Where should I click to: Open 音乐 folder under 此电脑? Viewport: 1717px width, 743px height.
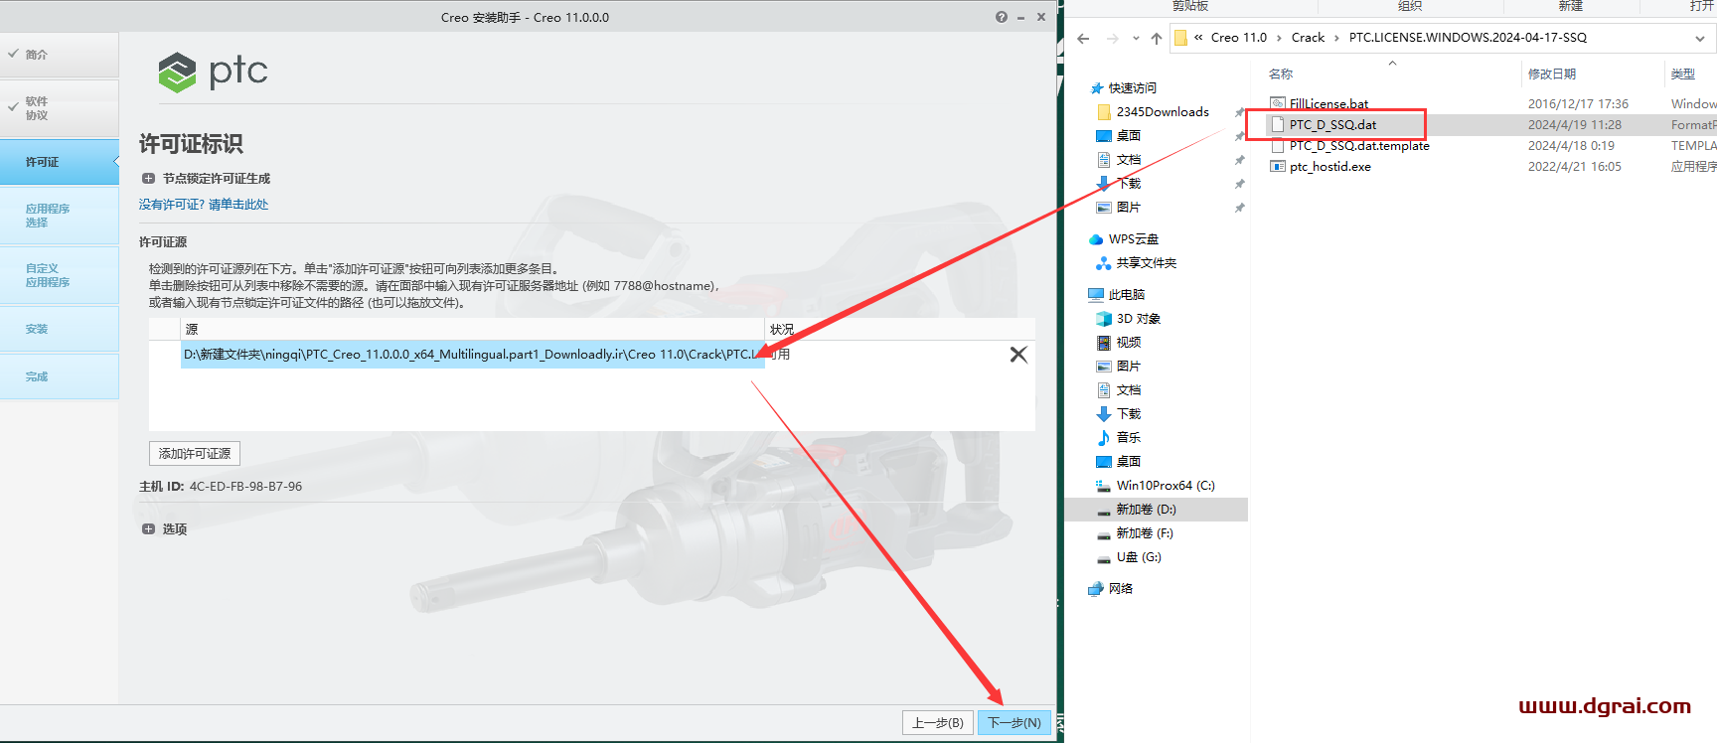(x=1128, y=438)
